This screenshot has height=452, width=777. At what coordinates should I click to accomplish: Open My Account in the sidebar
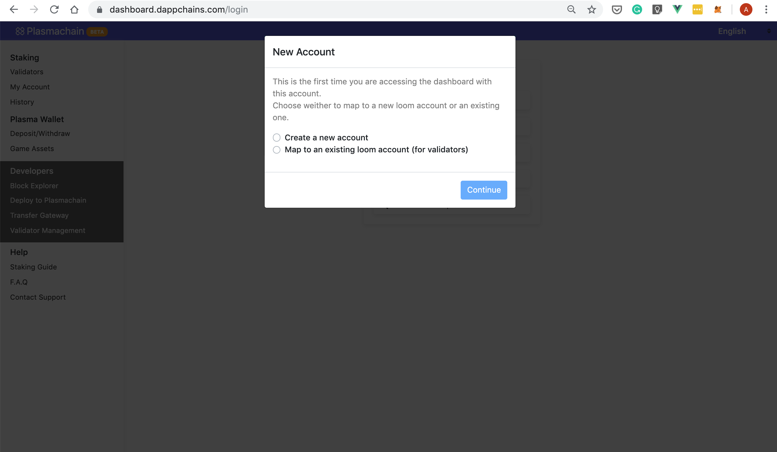[30, 87]
